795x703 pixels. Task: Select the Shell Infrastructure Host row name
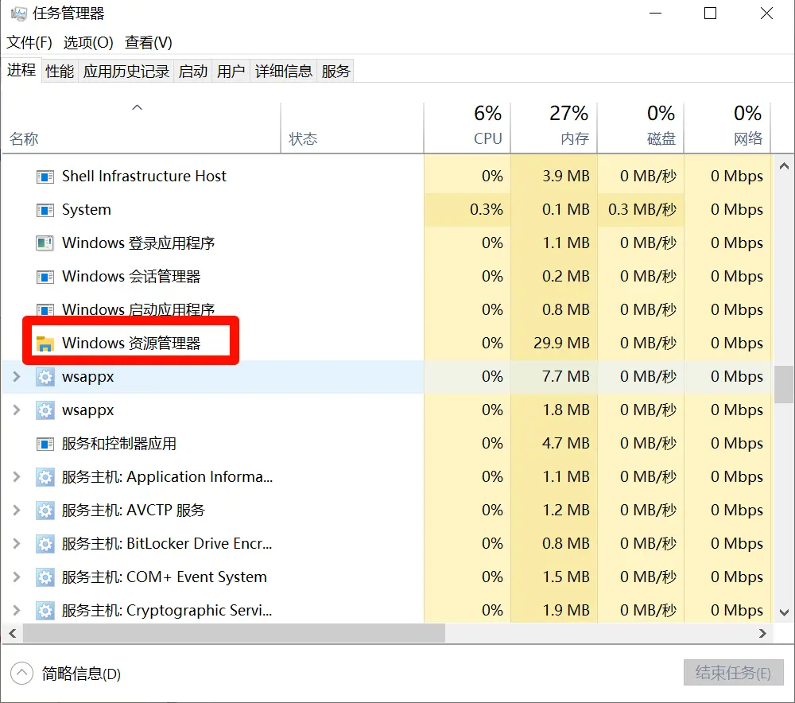[x=144, y=177]
